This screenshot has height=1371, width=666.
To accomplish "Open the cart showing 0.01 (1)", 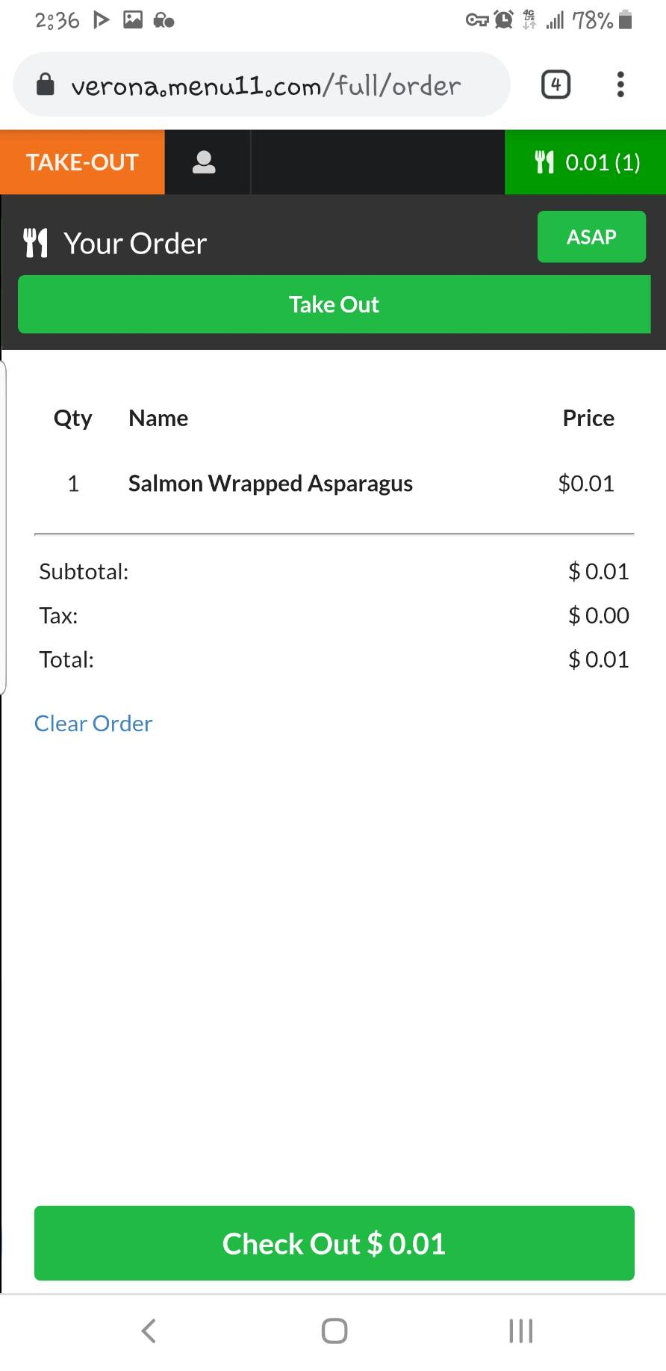I will click(585, 162).
